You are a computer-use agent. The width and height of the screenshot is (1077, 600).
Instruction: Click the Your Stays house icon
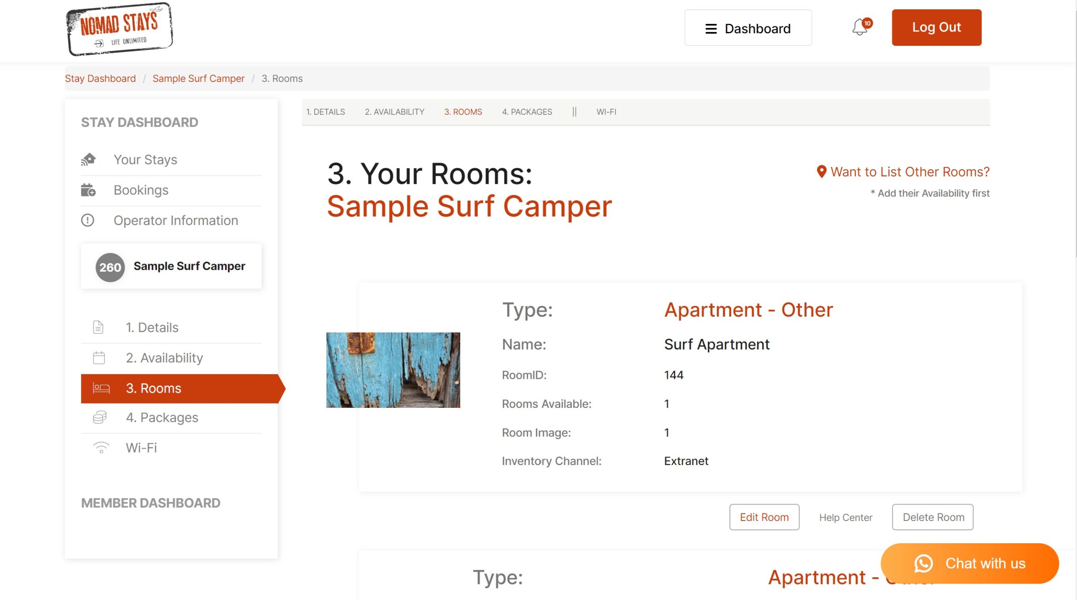click(x=88, y=160)
